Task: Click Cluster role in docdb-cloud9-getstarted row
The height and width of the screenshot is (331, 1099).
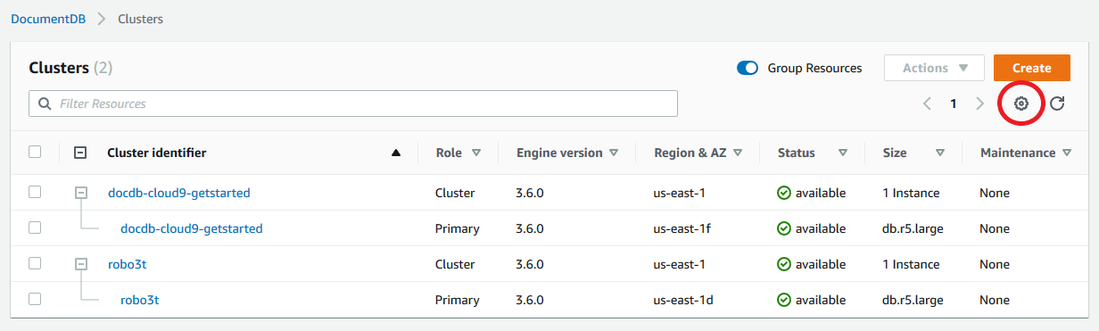Action: click(x=455, y=193)
